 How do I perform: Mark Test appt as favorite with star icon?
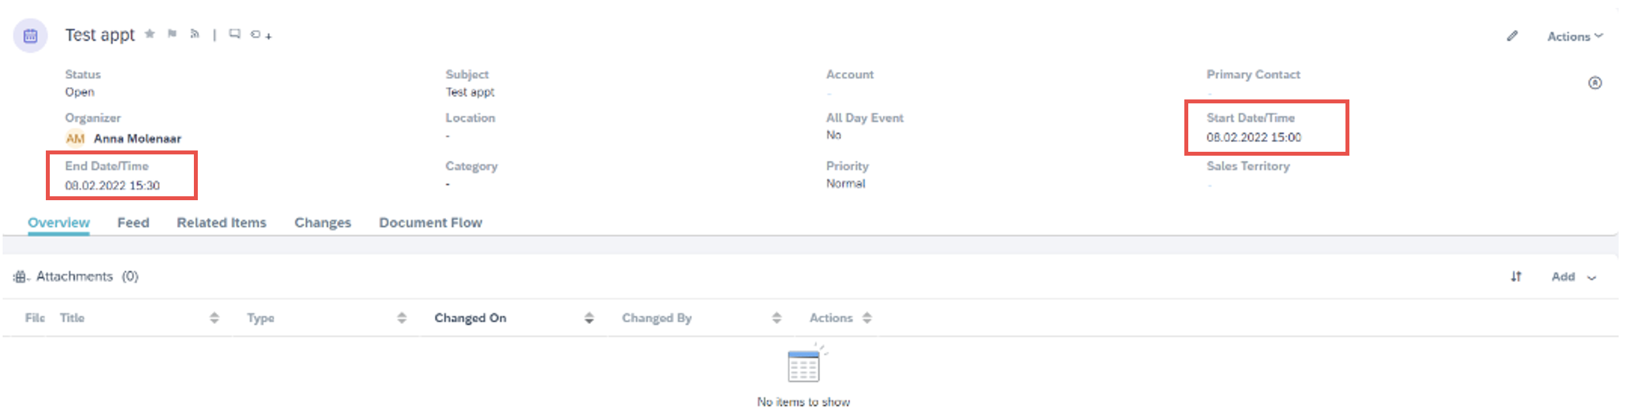point(148,34)
